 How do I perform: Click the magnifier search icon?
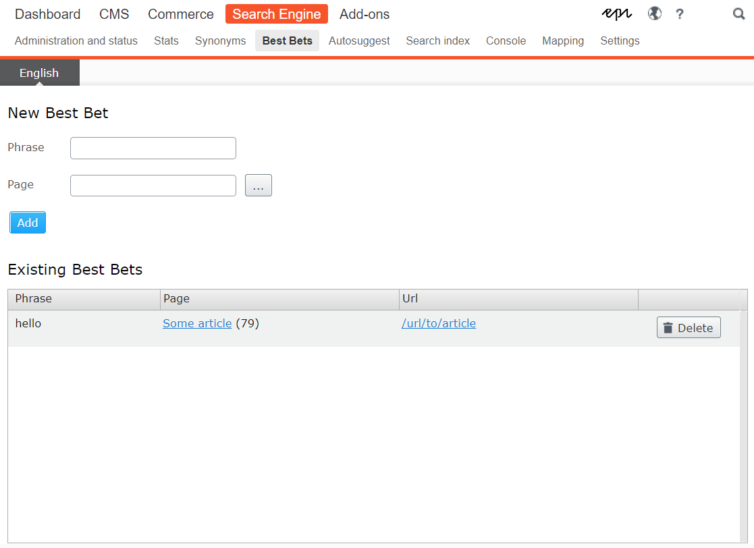pyautogui.click(x=738, y=14)
